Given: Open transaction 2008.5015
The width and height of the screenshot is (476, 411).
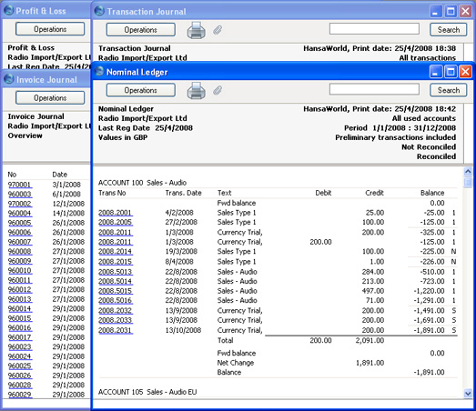Looking at the screenshot, I should (x=116, y=291).
